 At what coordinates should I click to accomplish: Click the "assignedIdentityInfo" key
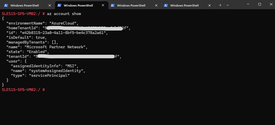coord(36,66)
